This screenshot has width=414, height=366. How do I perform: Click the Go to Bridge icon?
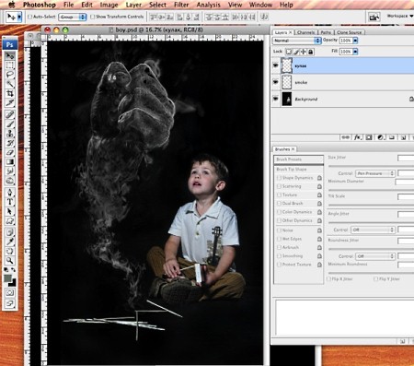(x=374, y=17)
